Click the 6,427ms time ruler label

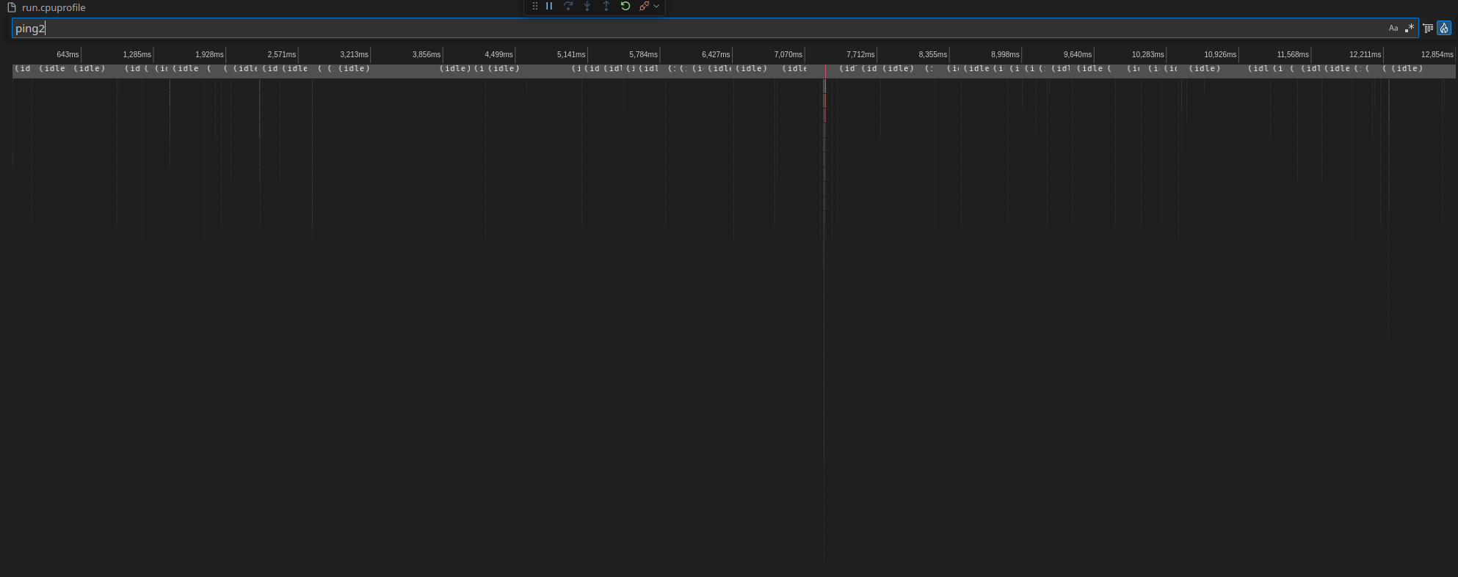[x=716, y=55]
